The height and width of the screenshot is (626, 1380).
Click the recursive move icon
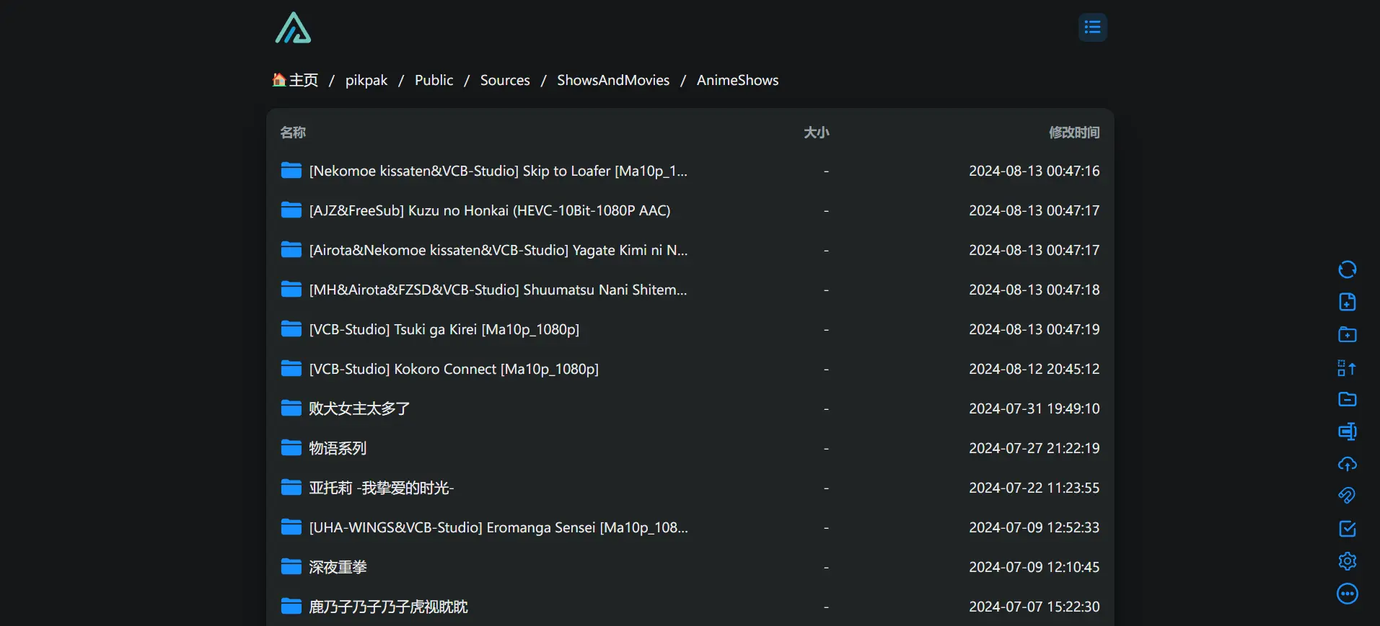click(x=1347, y=368)
